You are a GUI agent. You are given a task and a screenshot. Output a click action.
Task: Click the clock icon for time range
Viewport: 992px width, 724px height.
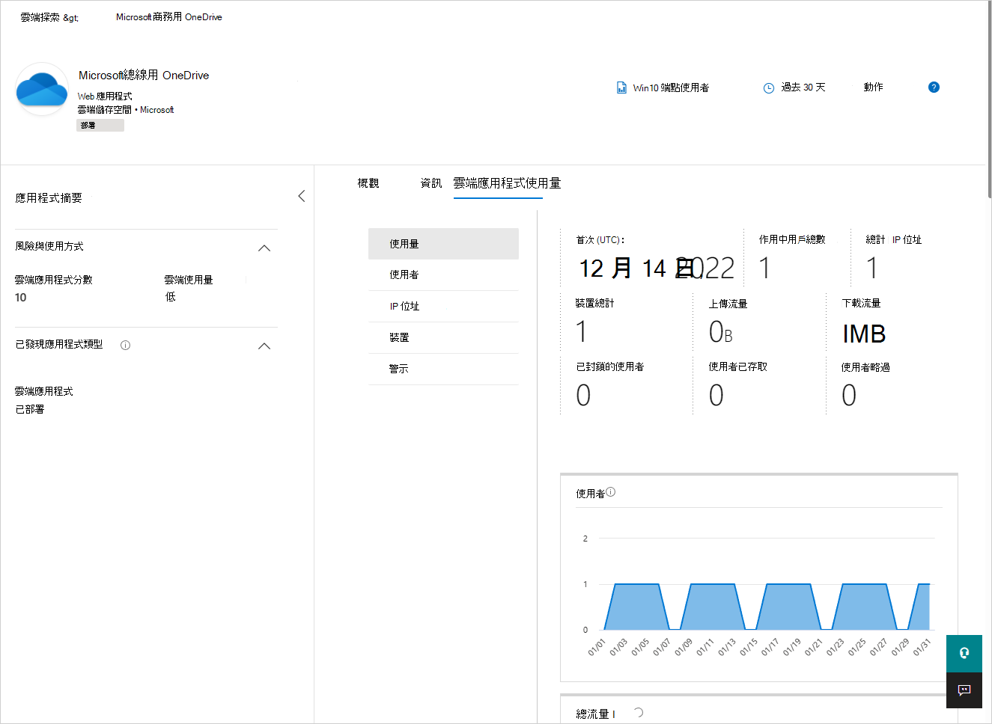769,87
